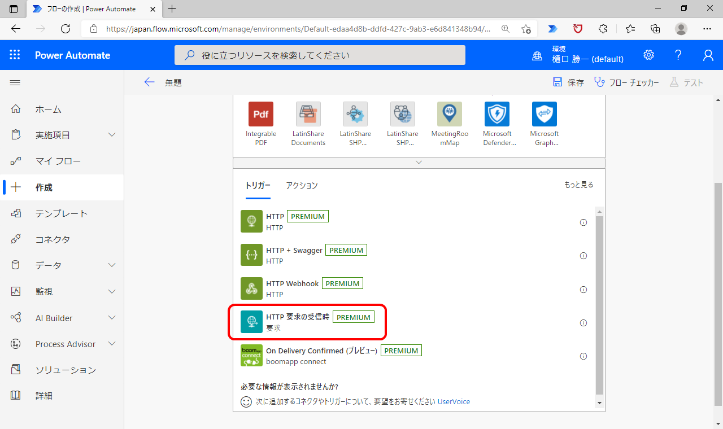Select 作成 in the sidebar

click(62, 187)
